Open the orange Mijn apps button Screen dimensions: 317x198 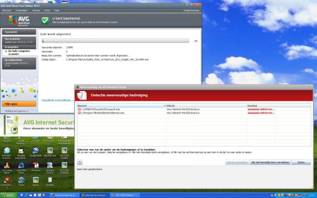pyautogui.click(x=19, y=104)
